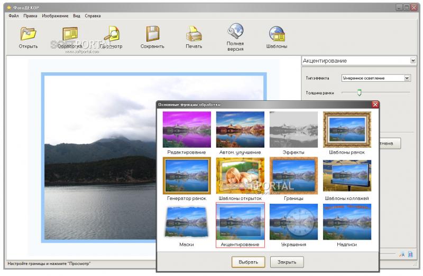Select the Автом. улучшение thumbnail

pyautogui.click(x=240, y=129)
